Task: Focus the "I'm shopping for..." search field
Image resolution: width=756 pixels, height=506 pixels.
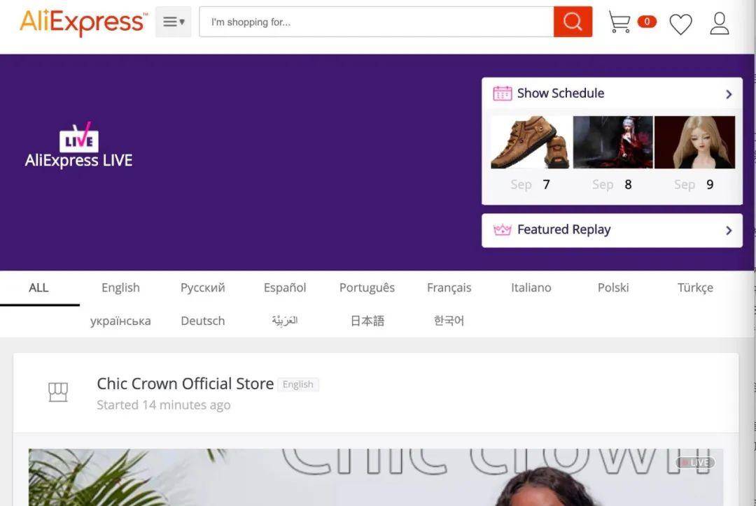Action: tap(377, 22)
